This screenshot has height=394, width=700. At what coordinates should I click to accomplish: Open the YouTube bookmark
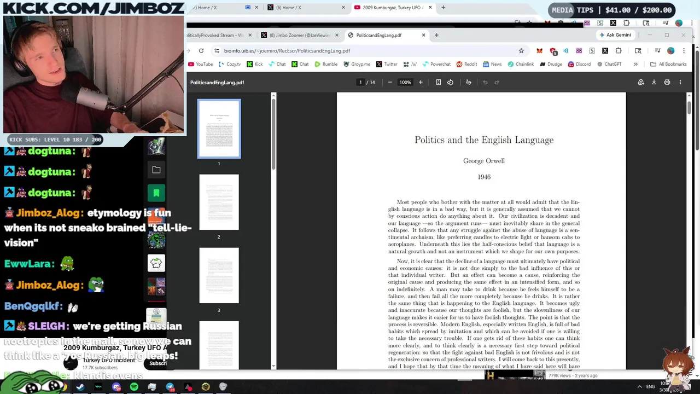click(200, 64)
